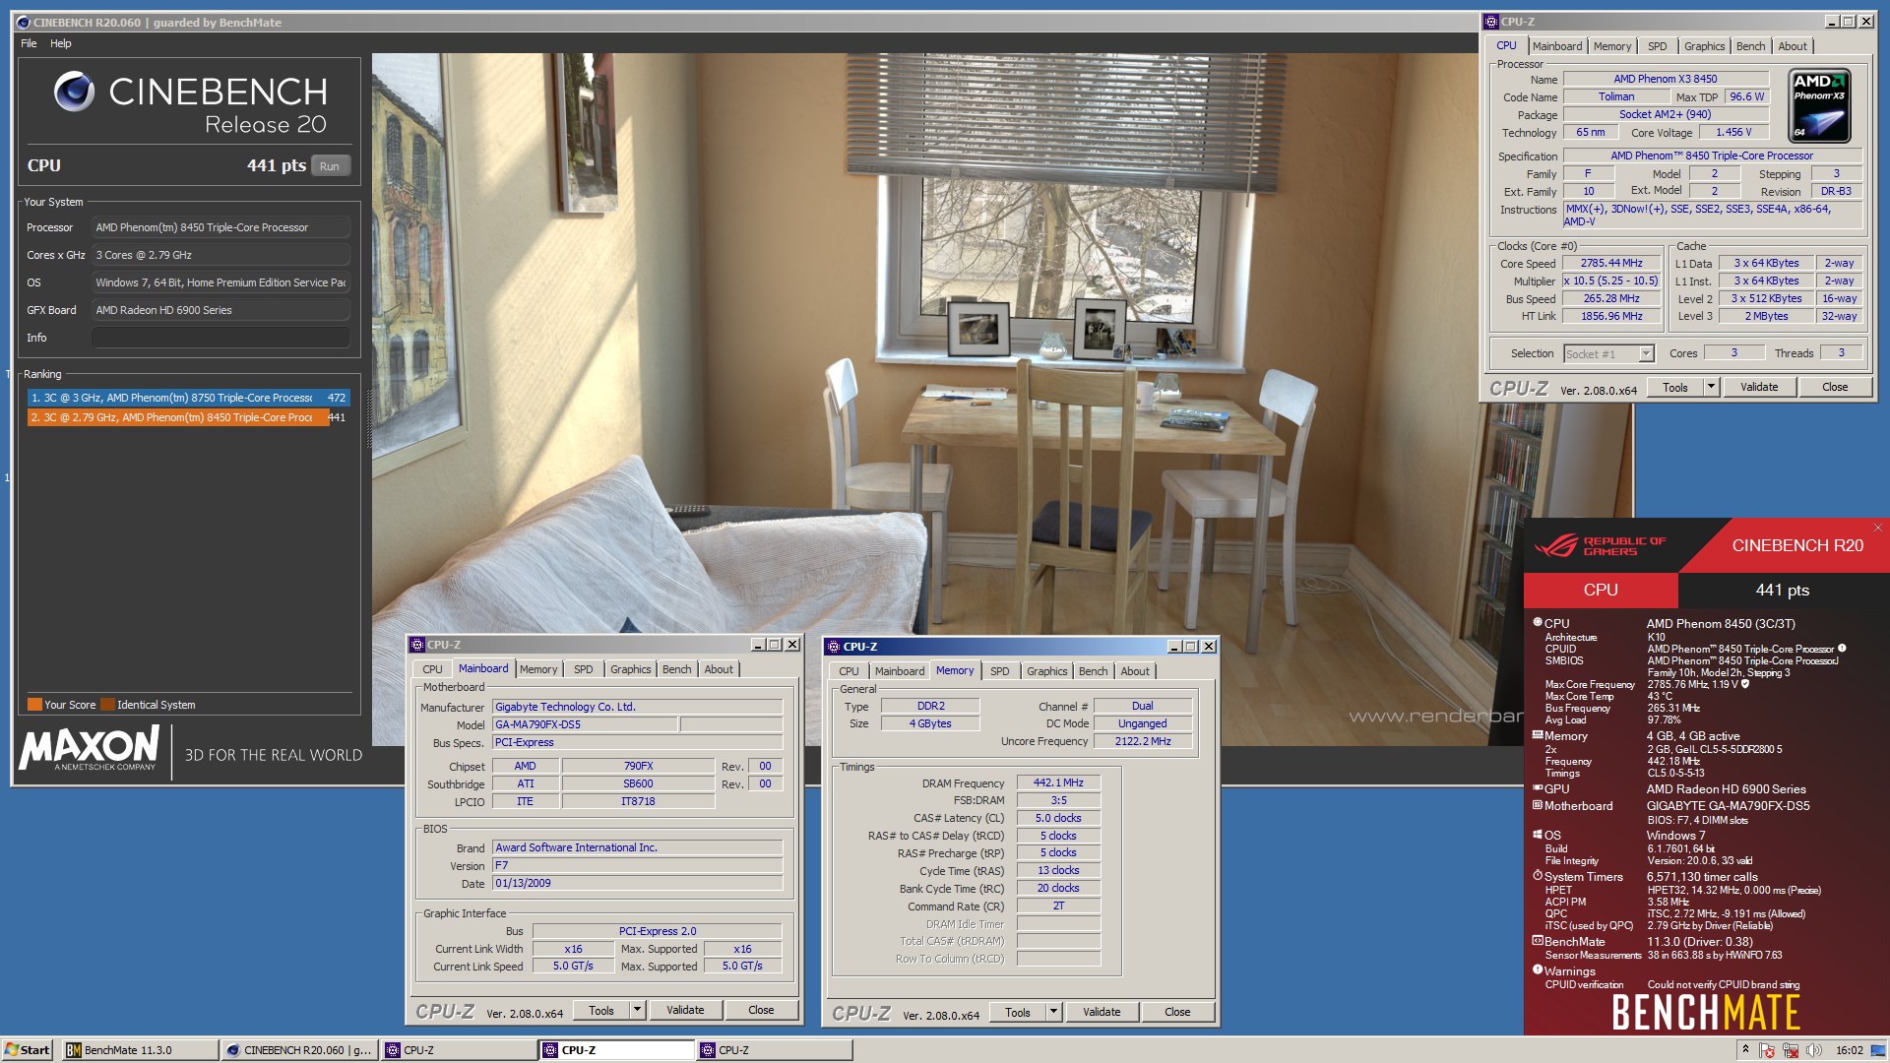Click Close button in CPU-Z CPU window
Viewport: 1890px width, 1063px height.
[x=1835, y=387]
